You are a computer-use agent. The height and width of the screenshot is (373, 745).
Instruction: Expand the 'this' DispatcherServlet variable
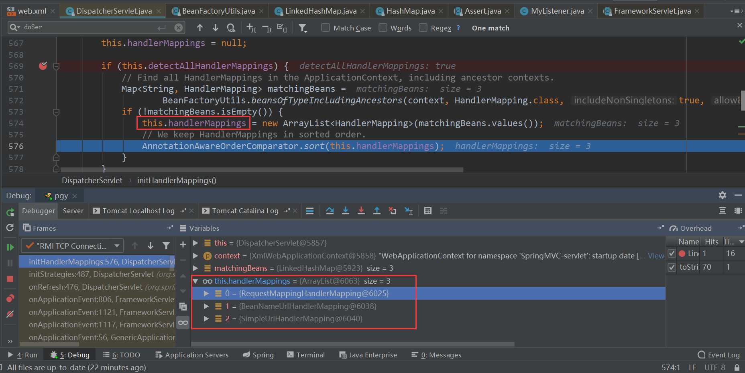[x=195, y=243]
